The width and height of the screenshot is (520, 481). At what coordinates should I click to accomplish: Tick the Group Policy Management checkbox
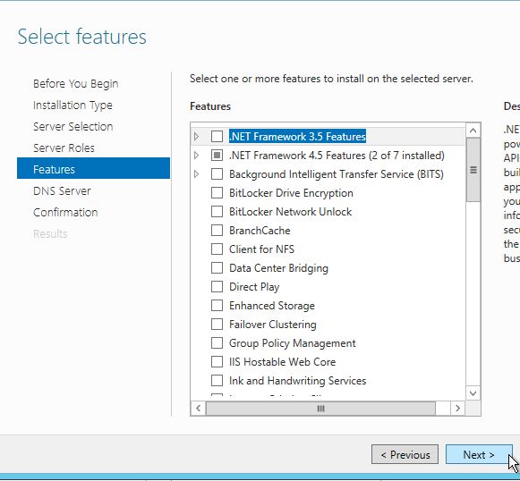click(x=217, y=342)
